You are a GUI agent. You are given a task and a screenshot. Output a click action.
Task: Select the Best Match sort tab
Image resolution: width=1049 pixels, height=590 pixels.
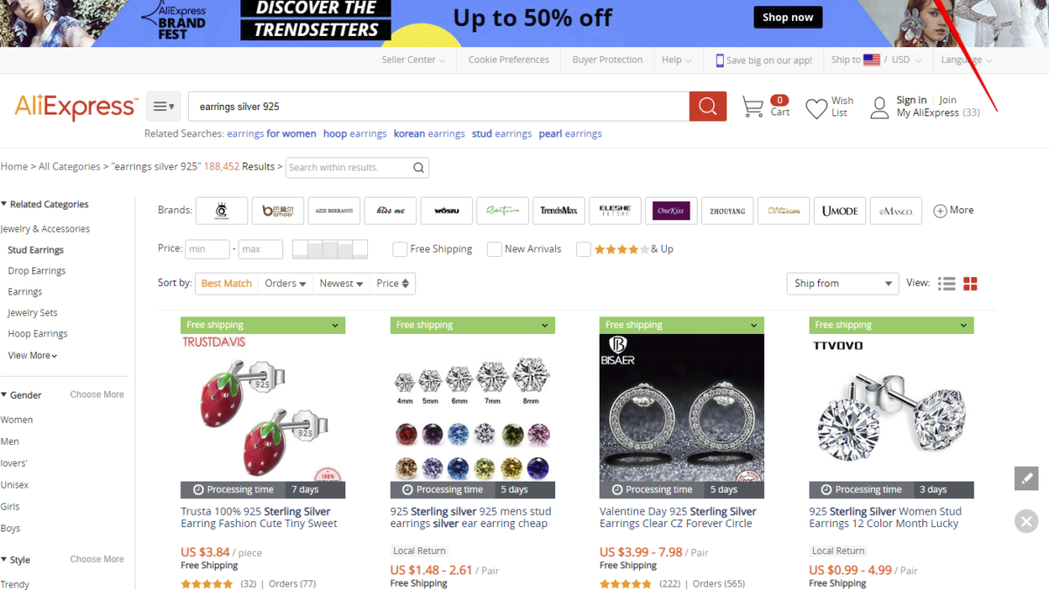point(226,283)
